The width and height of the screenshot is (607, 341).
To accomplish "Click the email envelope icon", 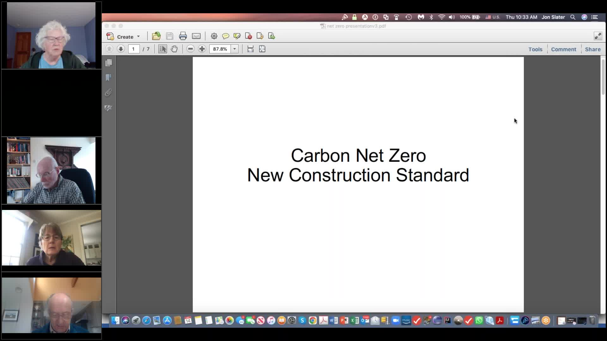I will pos(196,36).
